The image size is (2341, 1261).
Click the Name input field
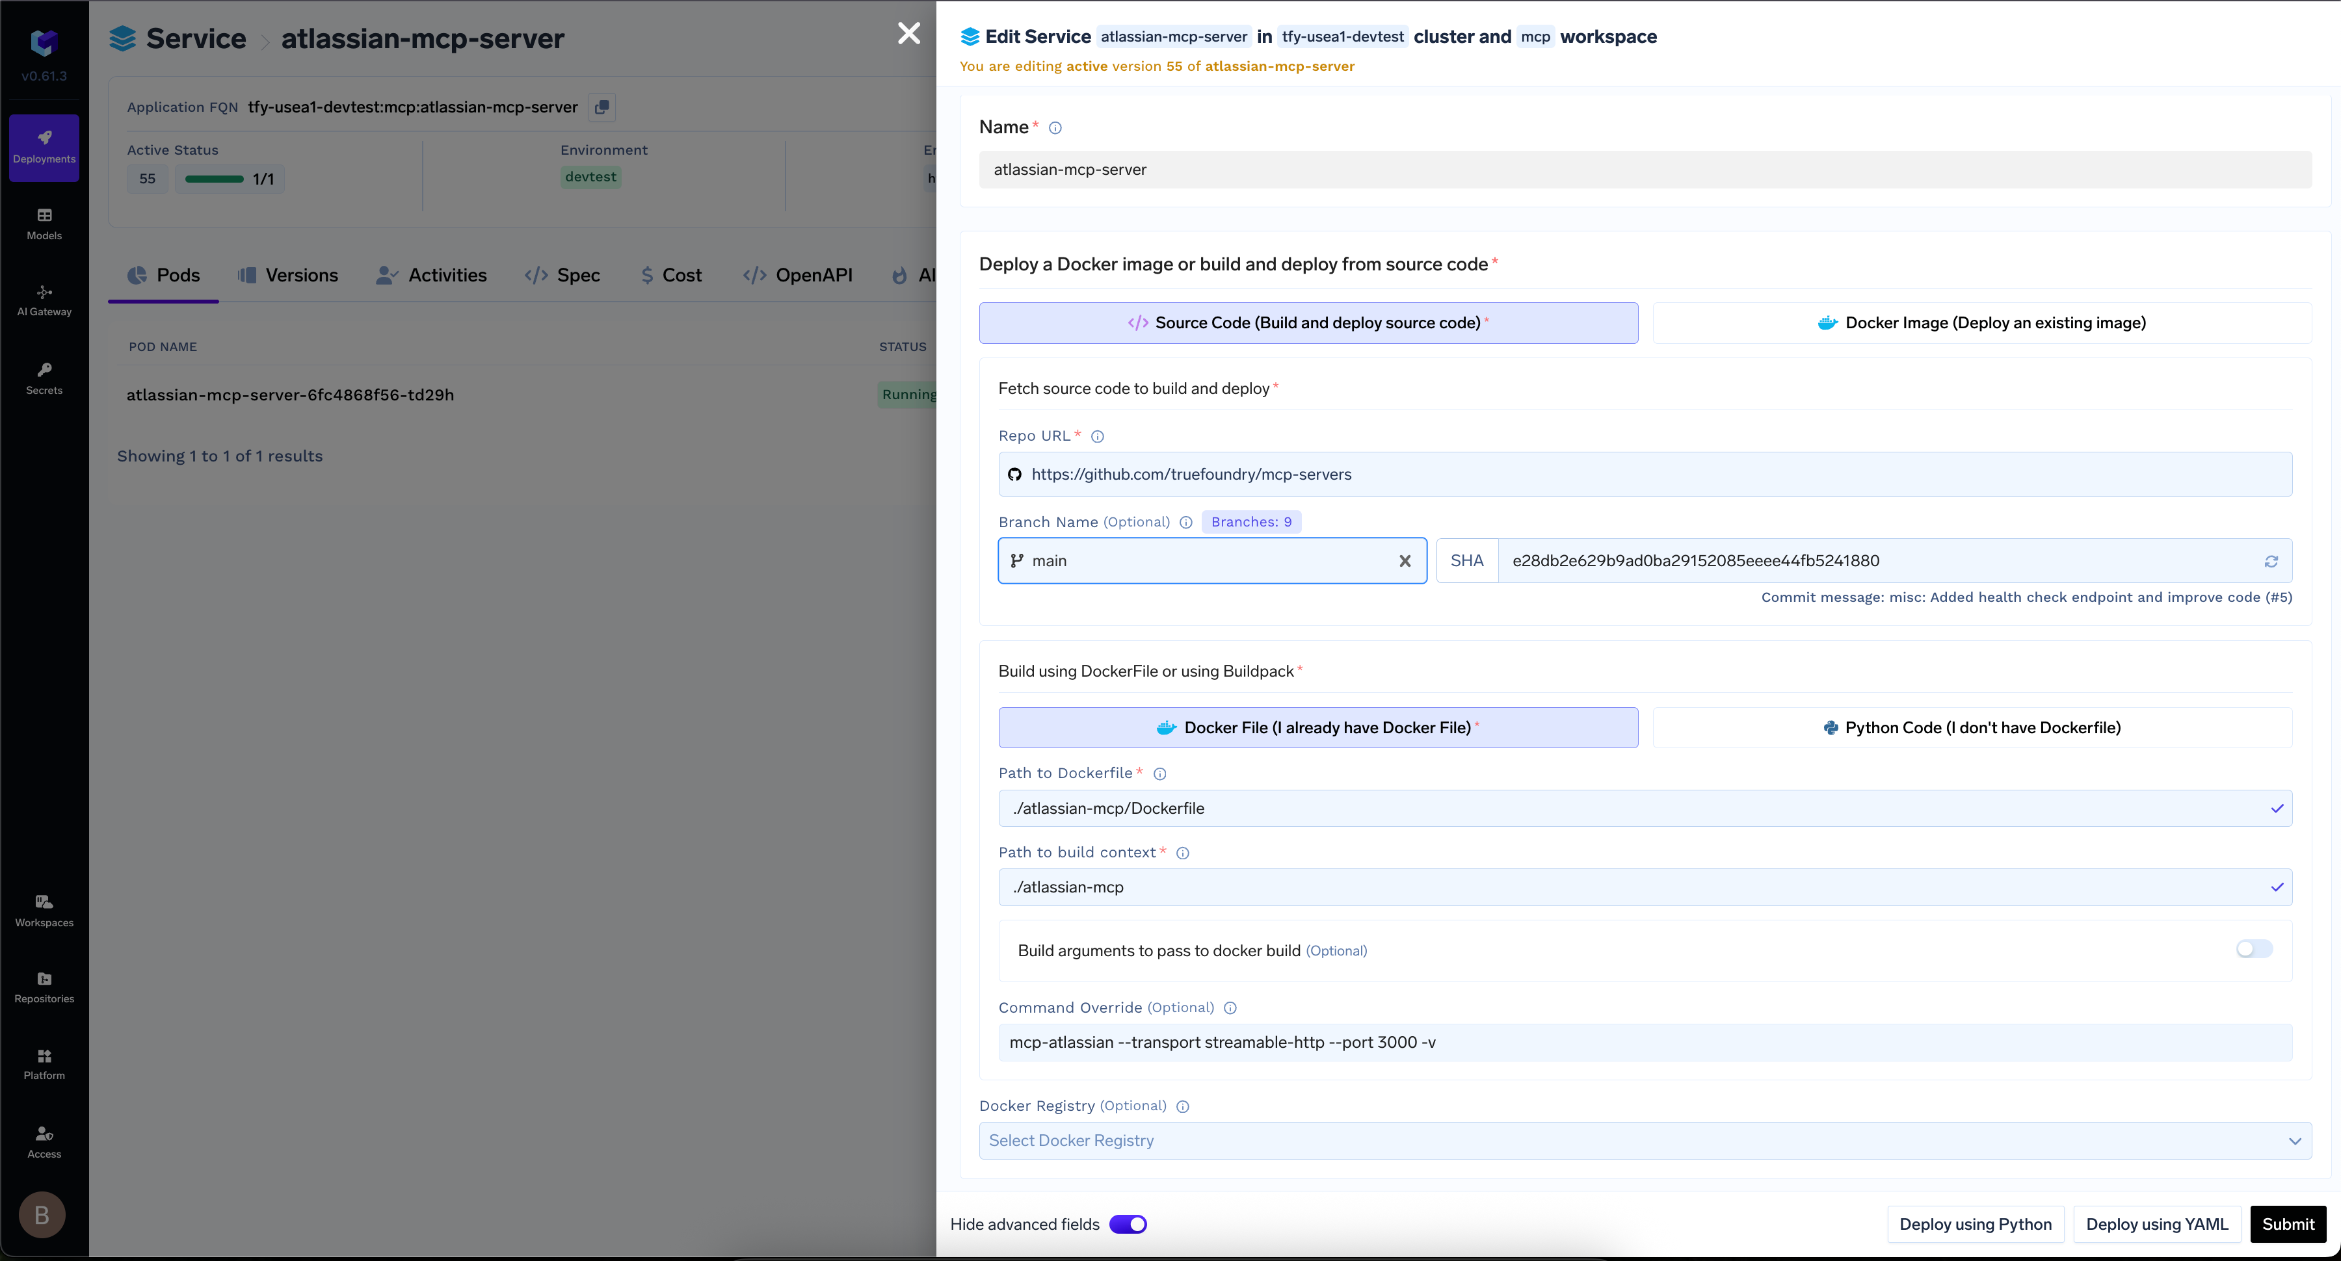pyautogui.click(x=1645, y=169)
